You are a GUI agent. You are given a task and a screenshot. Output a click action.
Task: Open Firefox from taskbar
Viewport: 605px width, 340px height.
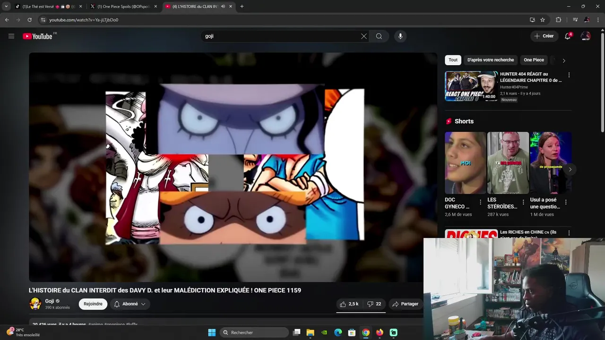pyautogui.click(x=380, y=332)
